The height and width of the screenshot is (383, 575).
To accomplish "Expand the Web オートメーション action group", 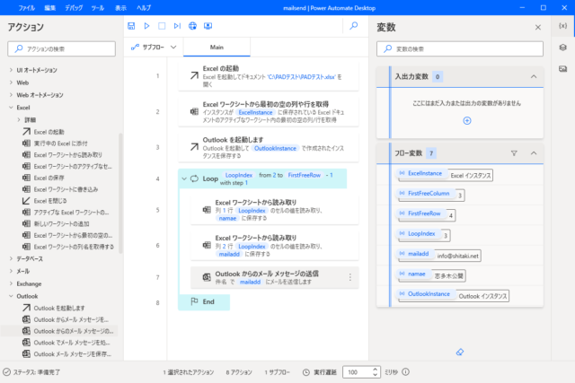I will pyautogui.click(x=11, y=95).
